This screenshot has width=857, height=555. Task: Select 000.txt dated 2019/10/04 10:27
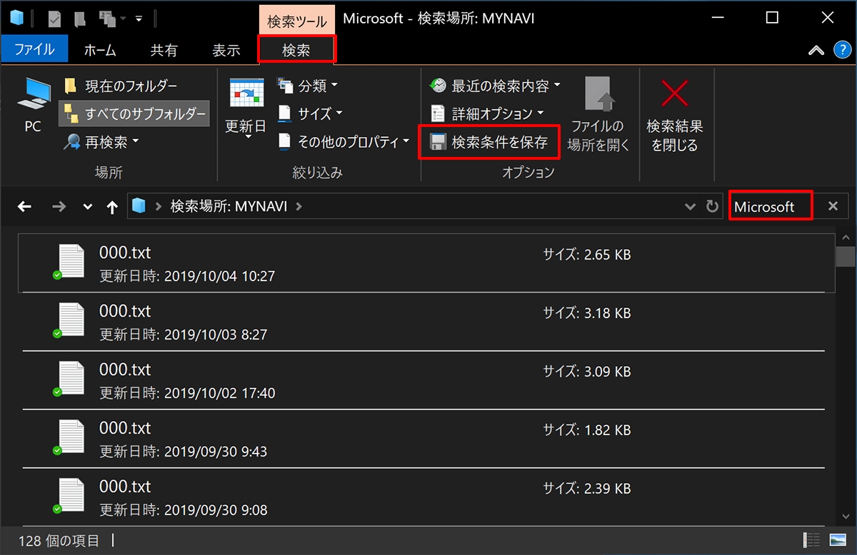click(426, 263)
